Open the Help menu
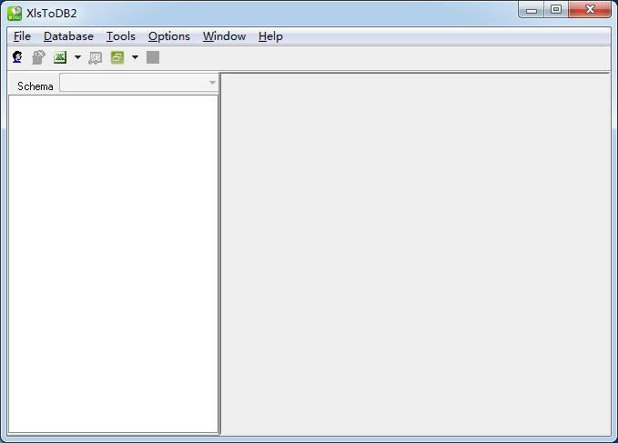 click(270, 36)
